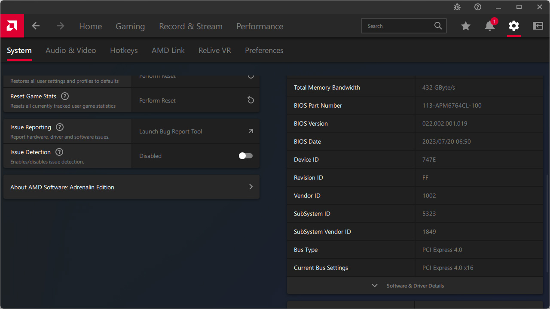Open the bug report icon in title bar

[457, 7]
